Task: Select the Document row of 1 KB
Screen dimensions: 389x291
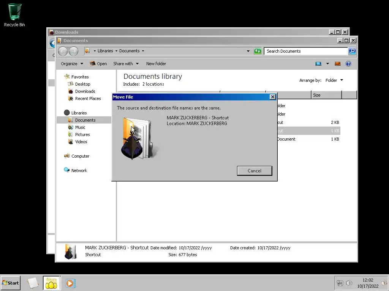Action: pyautogui.click(x=308, y=139)
